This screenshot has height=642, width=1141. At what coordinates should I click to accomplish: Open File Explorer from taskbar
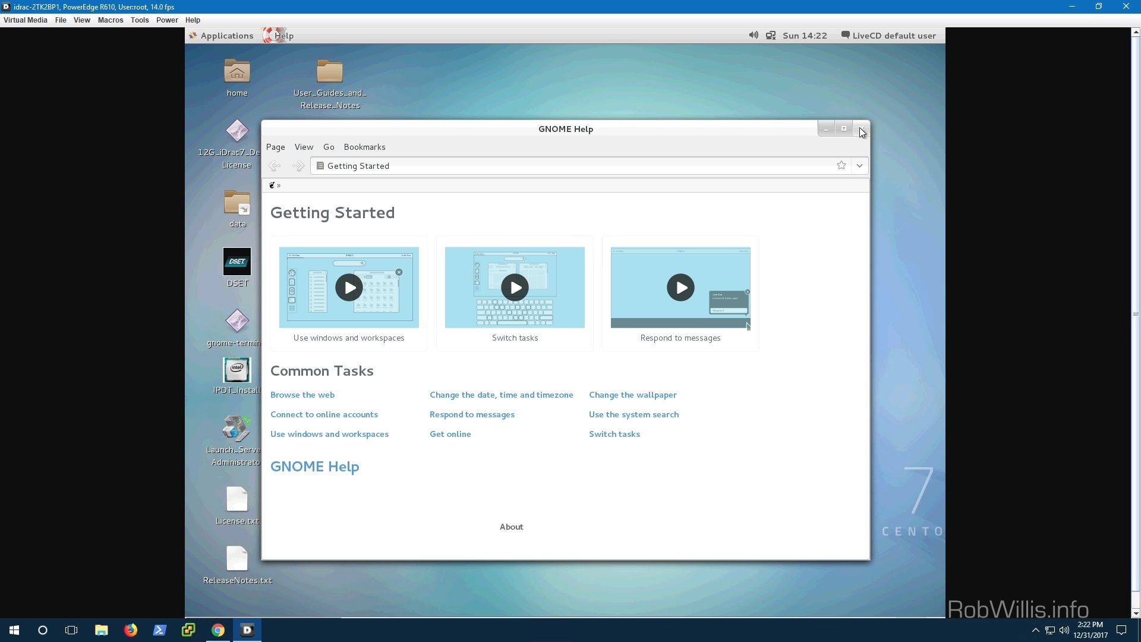(102, 630)
